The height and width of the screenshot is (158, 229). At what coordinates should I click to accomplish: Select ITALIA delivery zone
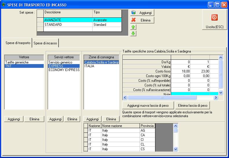[x=102, y=66]
